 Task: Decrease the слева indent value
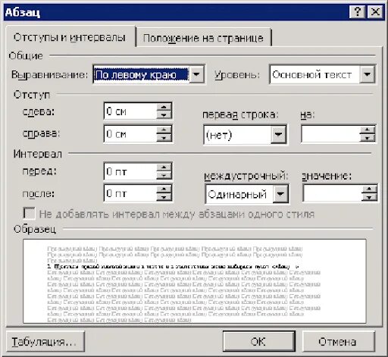(x=164, y=115)
